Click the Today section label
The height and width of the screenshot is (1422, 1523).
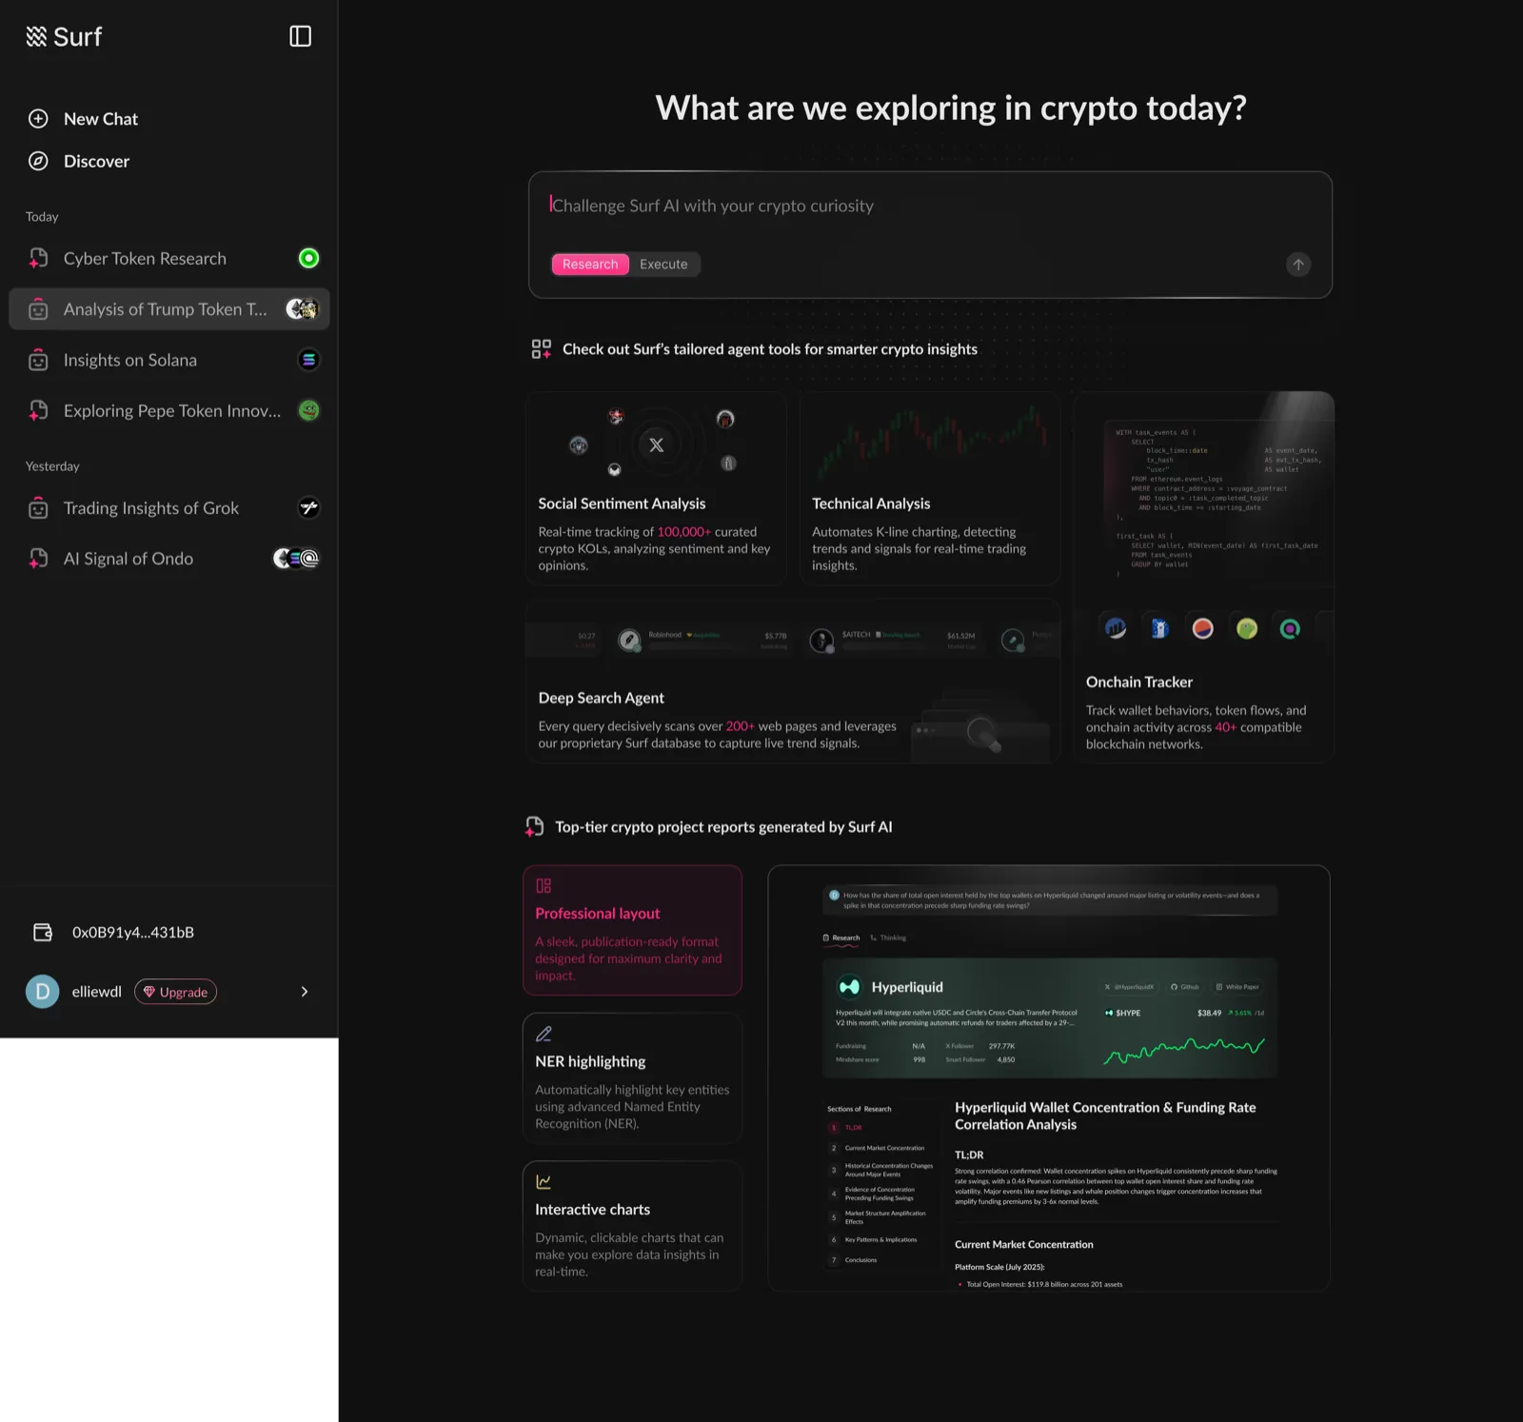pos(42,217)
